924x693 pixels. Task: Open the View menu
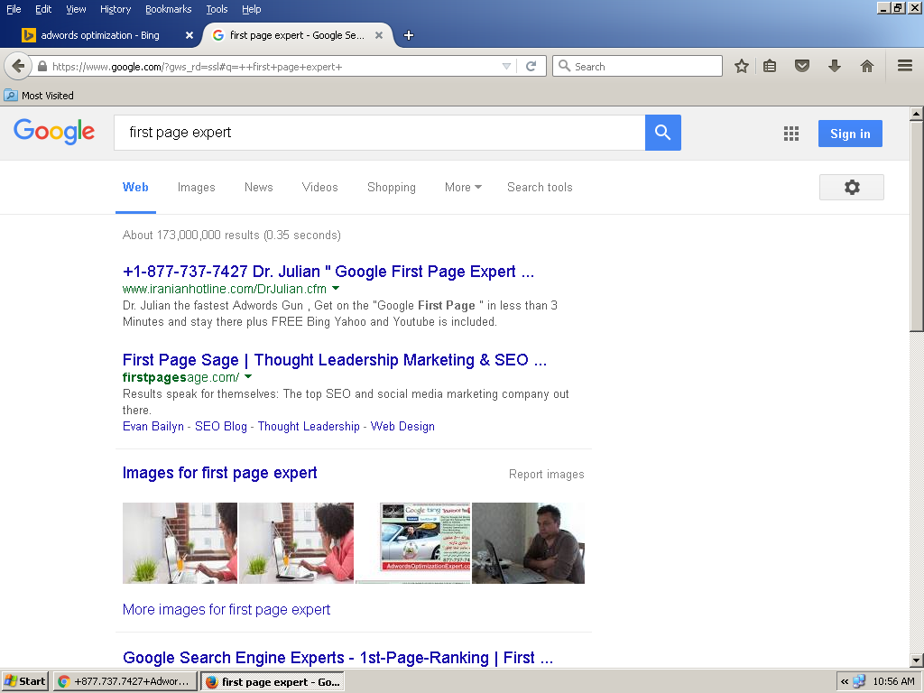click(76, 9)
